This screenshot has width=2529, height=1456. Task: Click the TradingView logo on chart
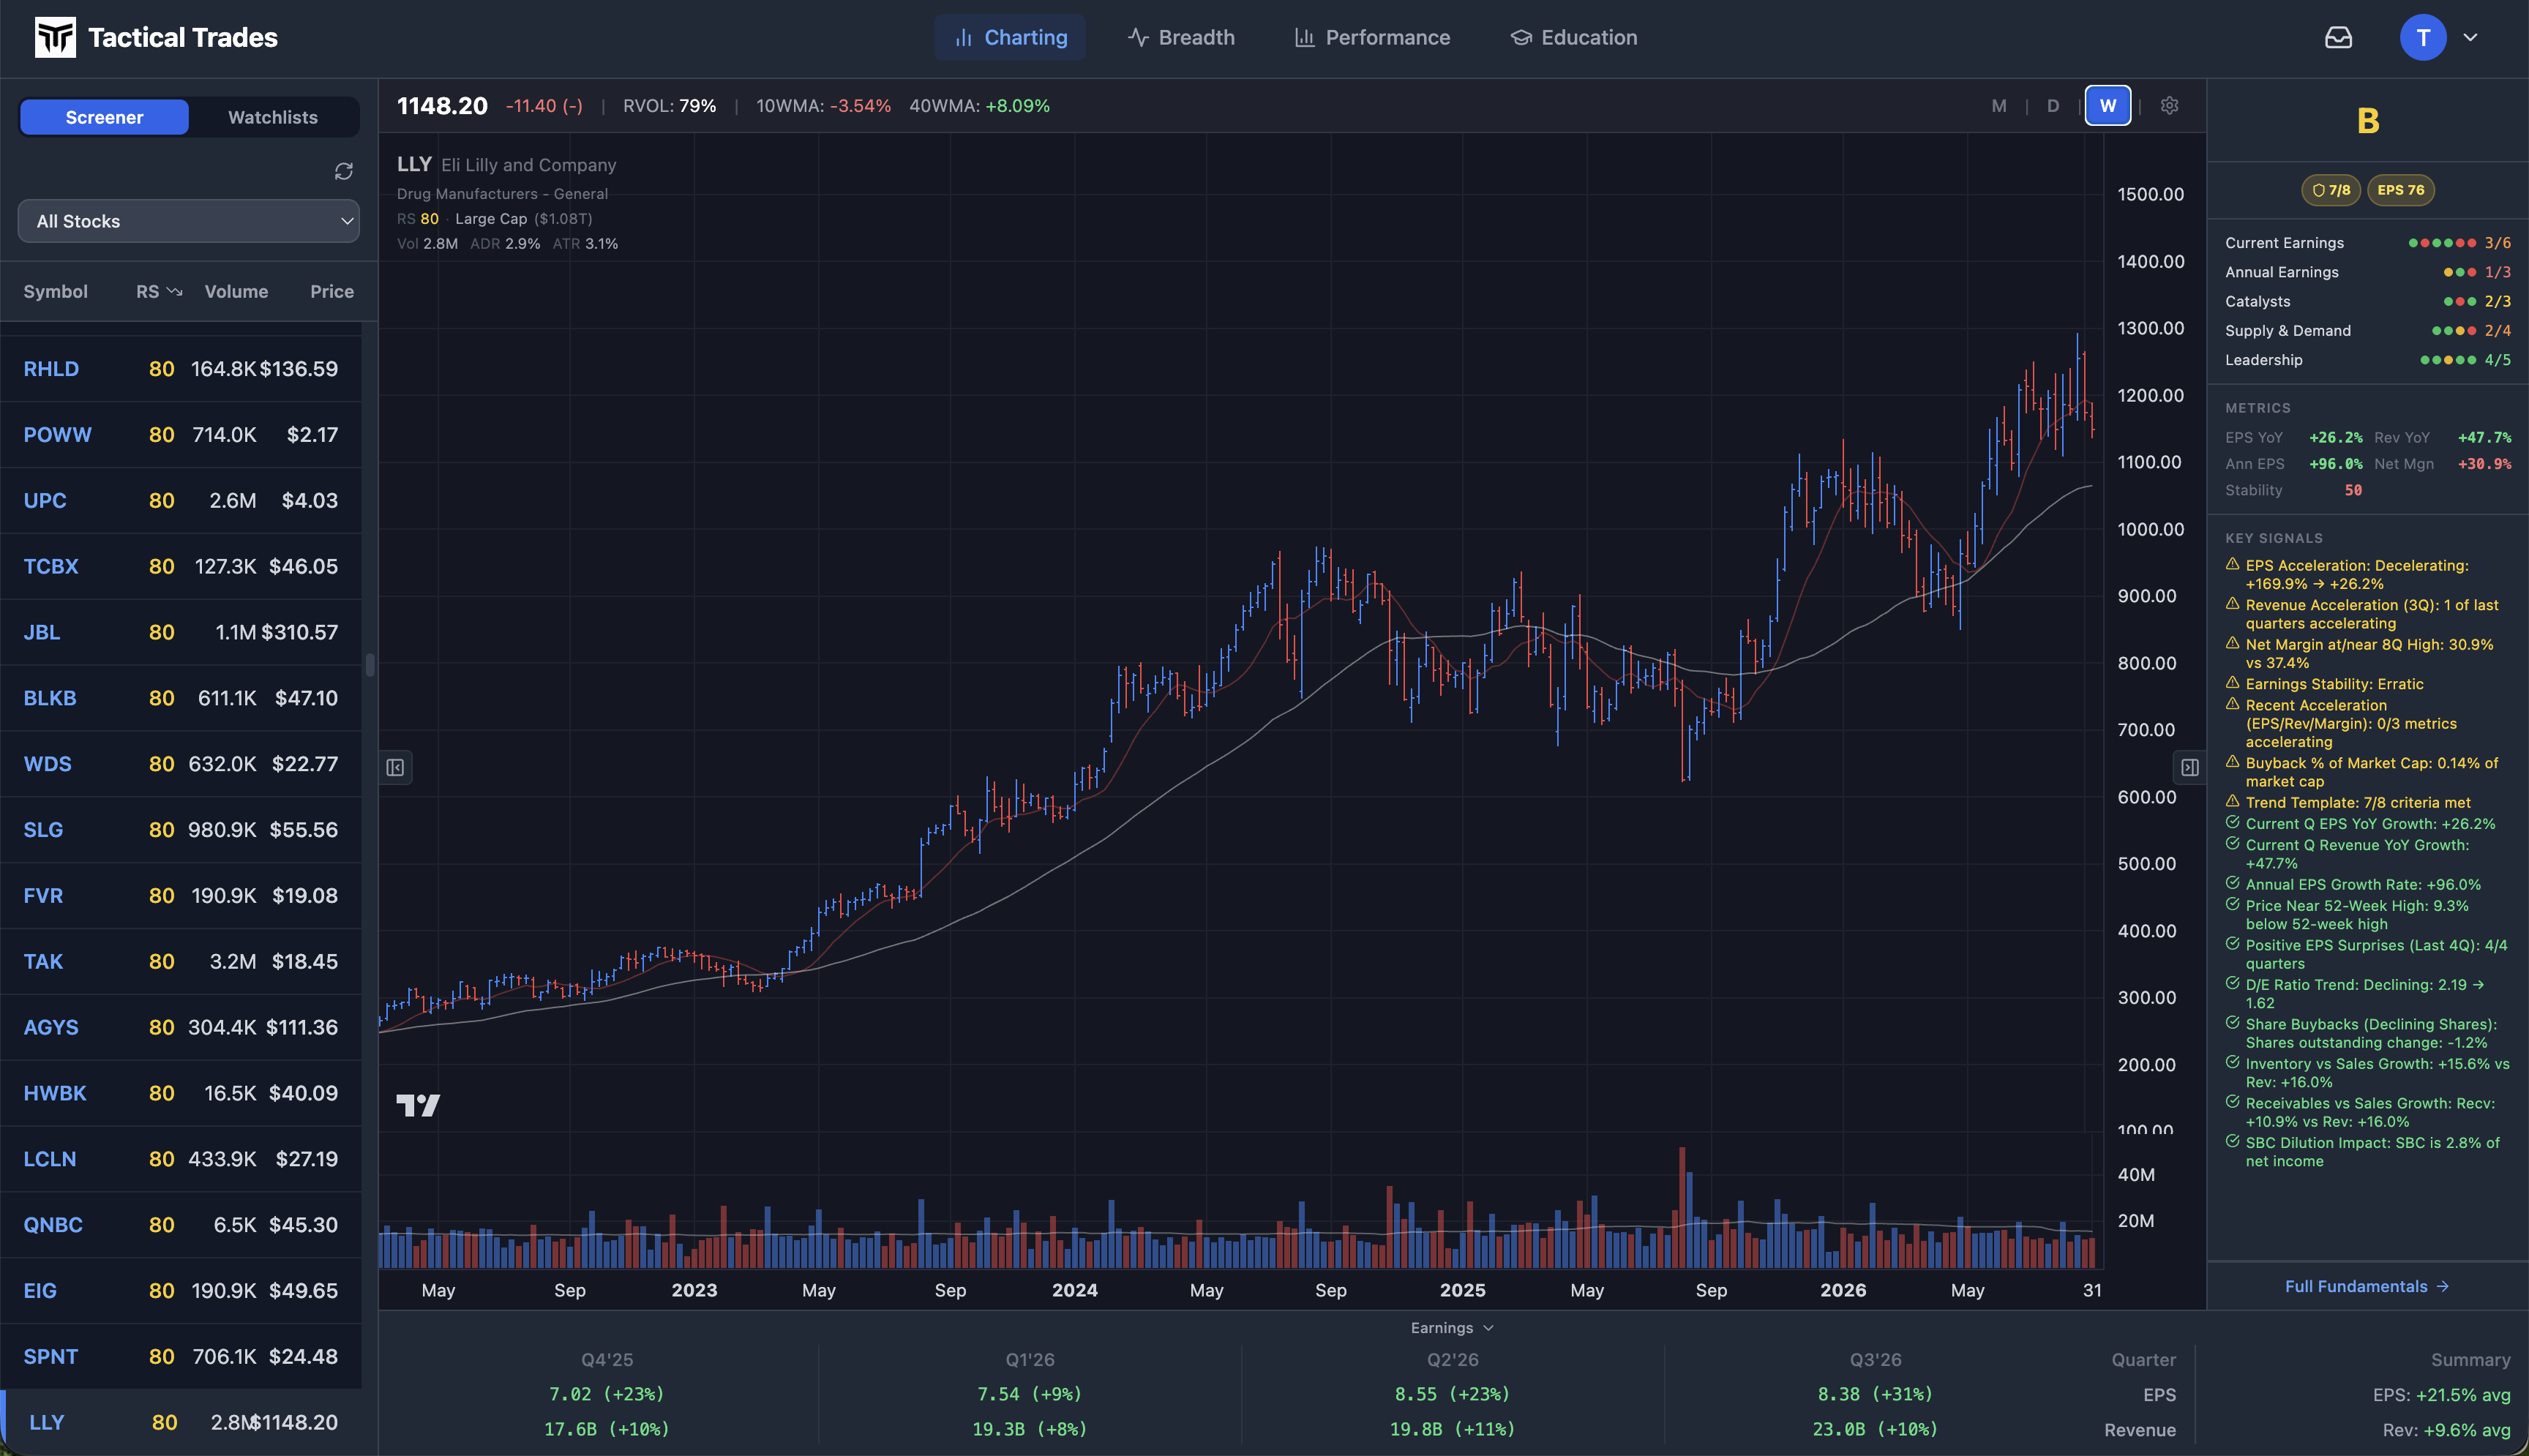tap(418, 1105)
